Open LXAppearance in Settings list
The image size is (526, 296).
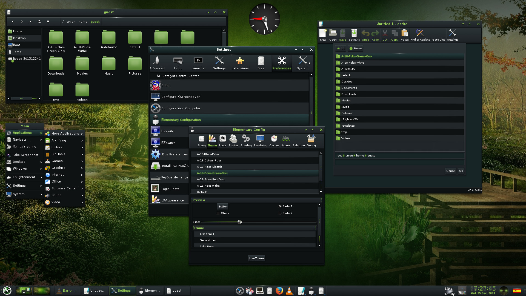169,200
